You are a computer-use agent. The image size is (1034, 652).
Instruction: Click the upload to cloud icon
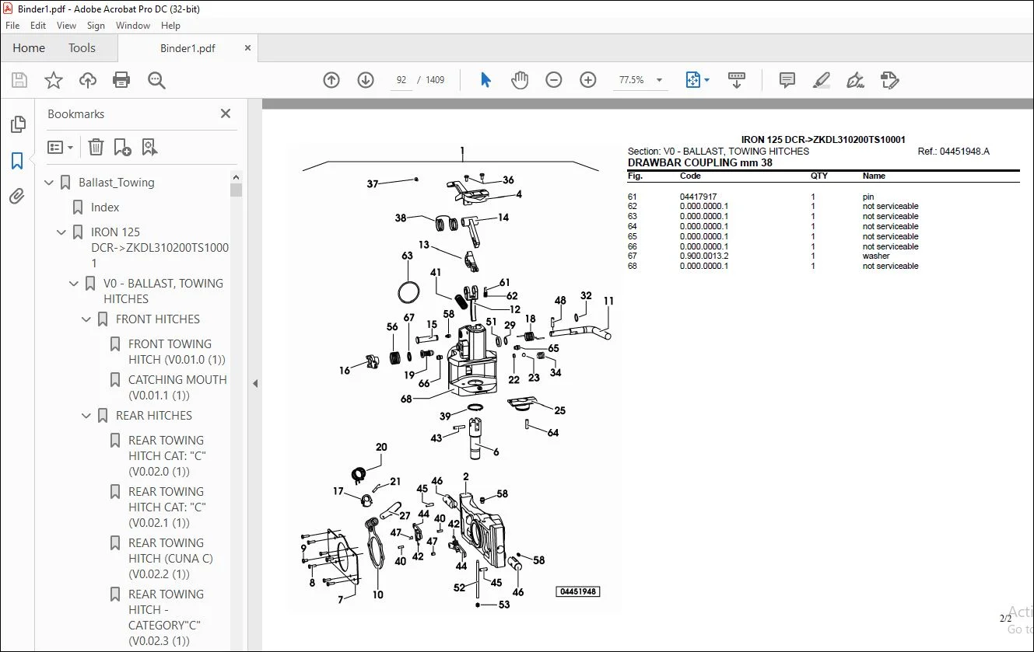pos(88,80)
